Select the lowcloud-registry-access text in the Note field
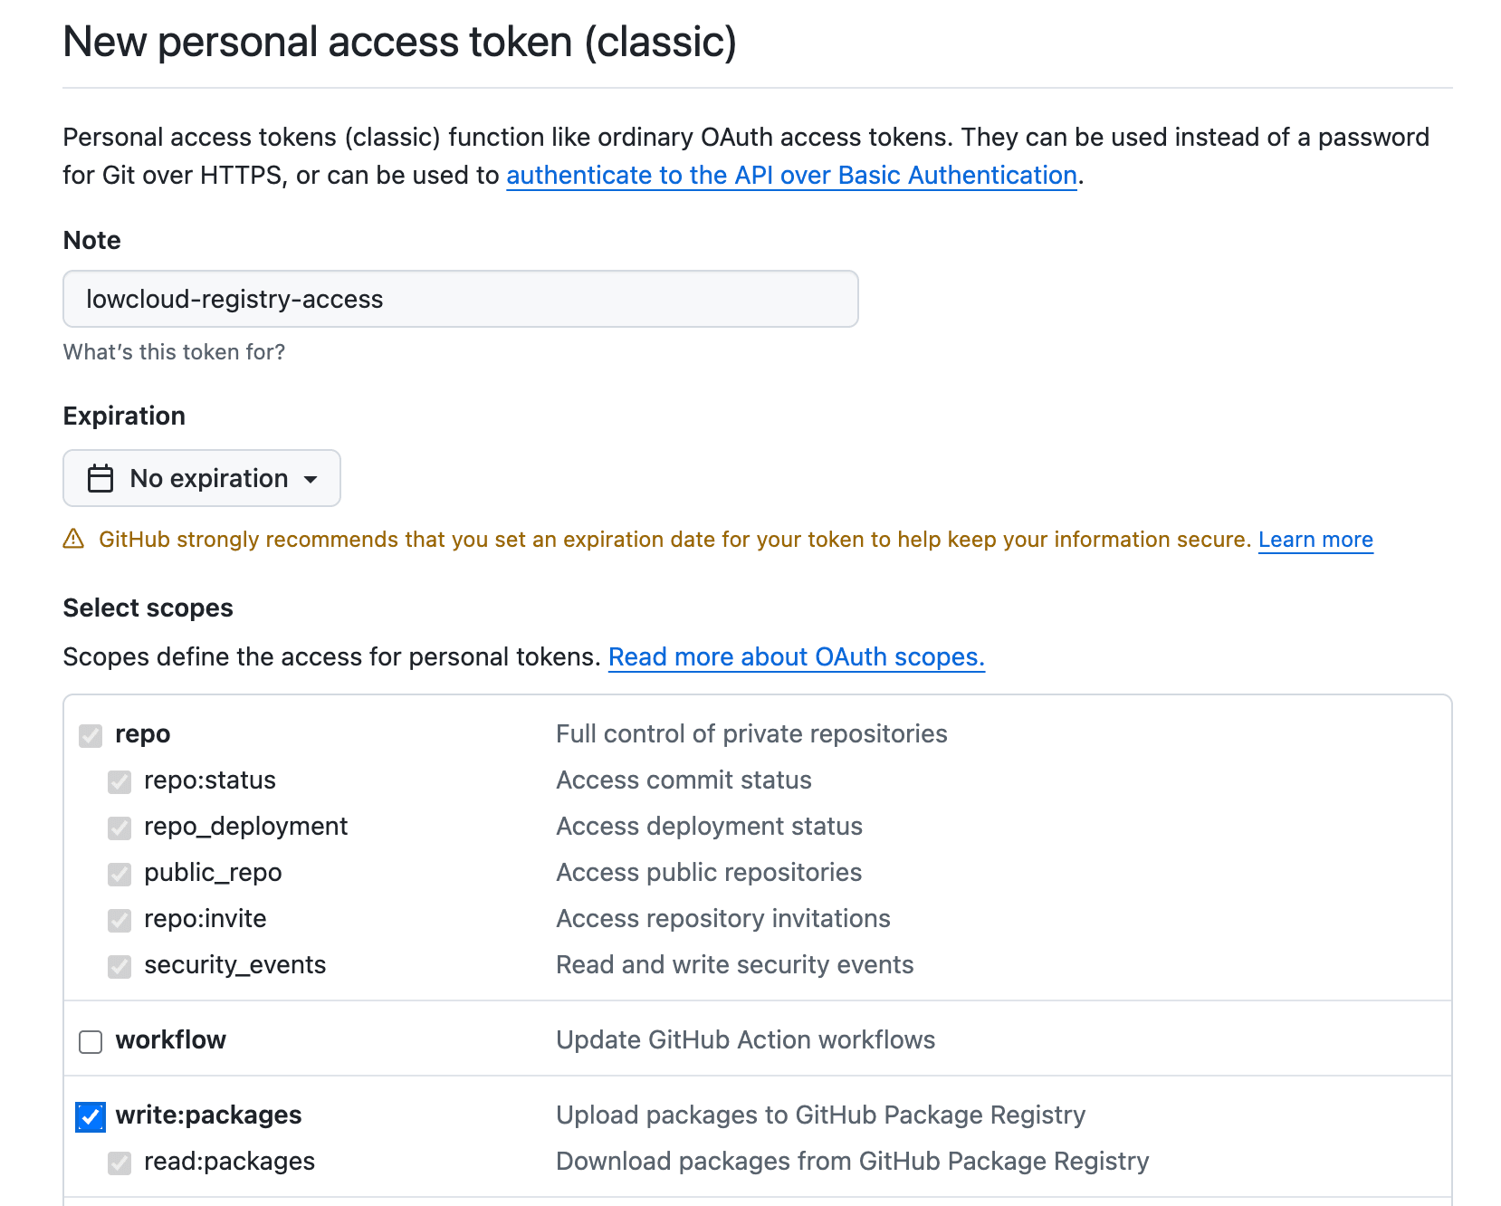 [x=234, y=299]
